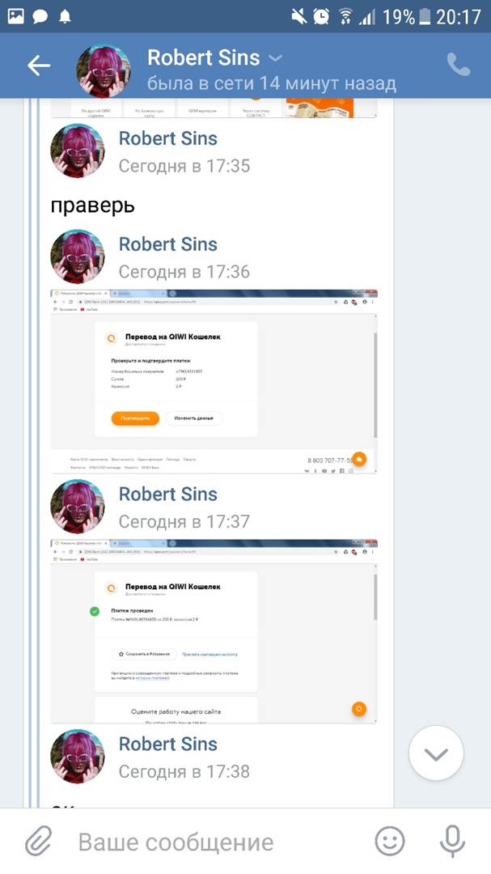
Task: Open Robert Sins header avatar
Action: pos(103,70)
